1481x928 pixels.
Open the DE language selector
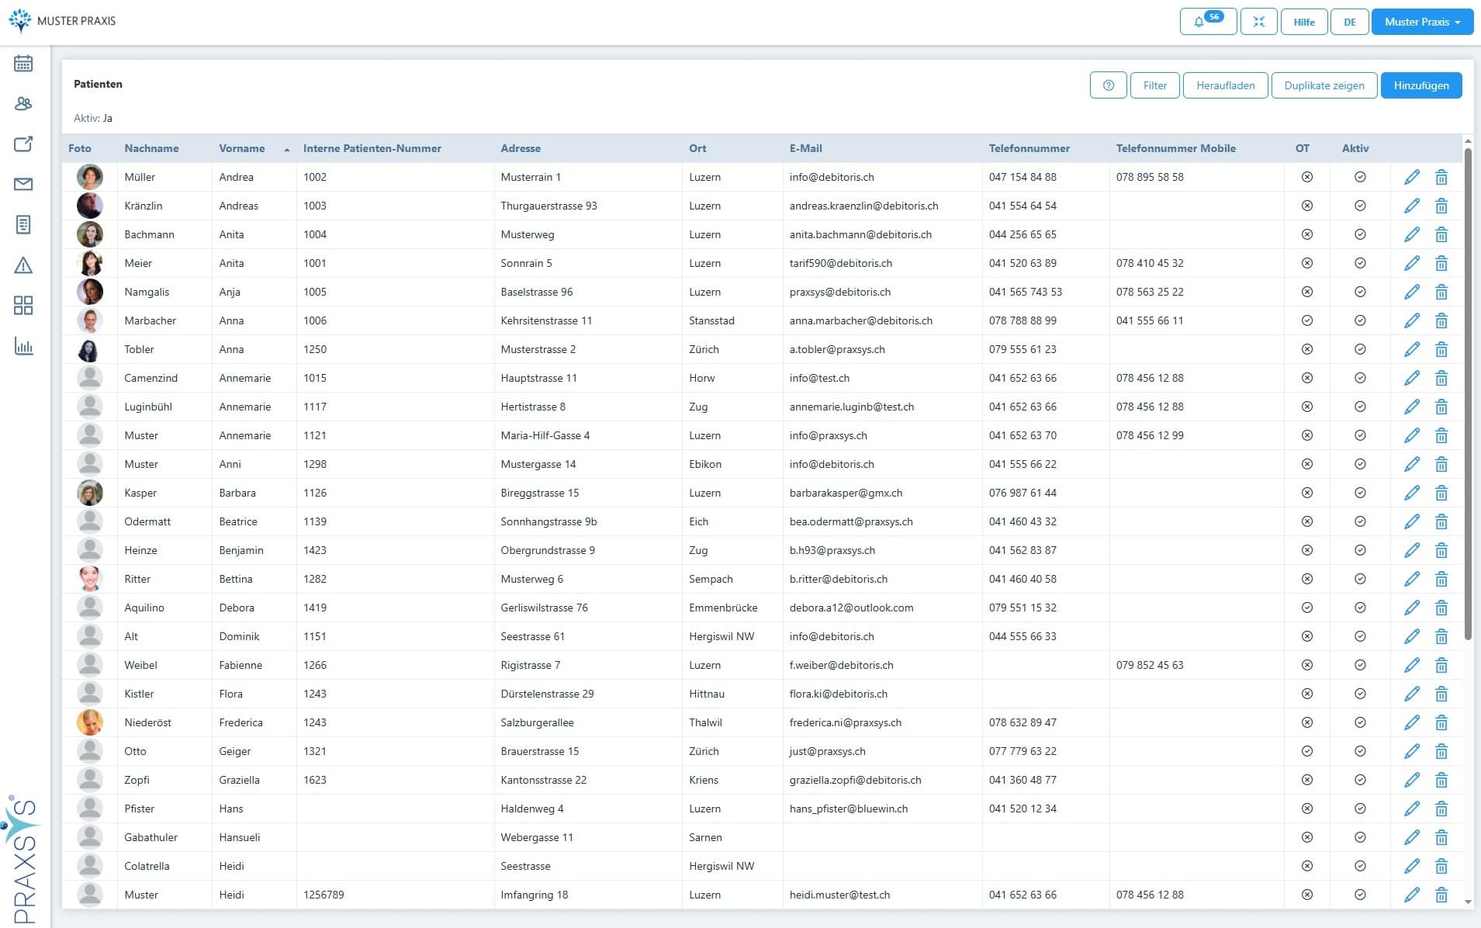pyautogui.click(x=1350, y=22)
